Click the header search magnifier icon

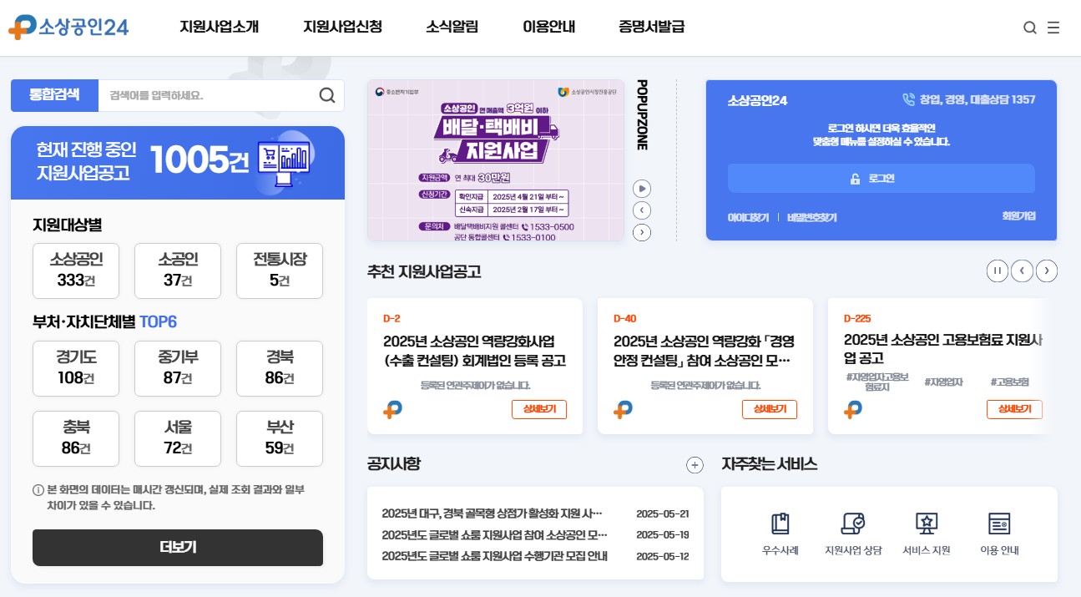pos(1030,28)
